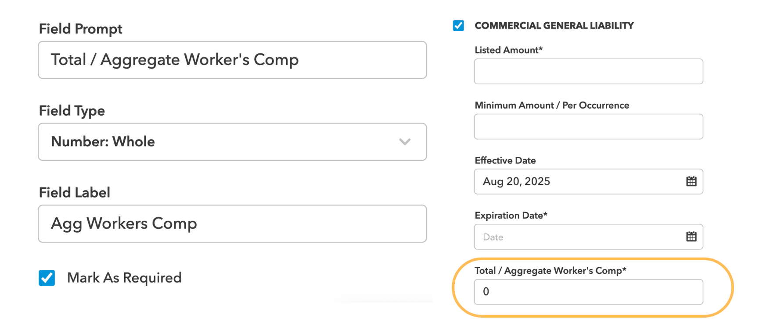Open the Expiration Date calendar picker

click(x=691, y=237)
